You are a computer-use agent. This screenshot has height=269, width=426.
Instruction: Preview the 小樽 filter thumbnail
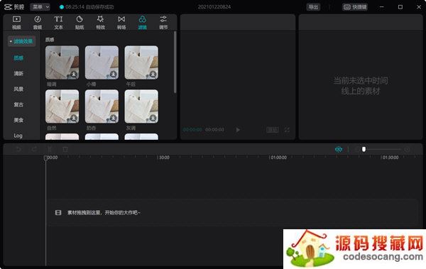(102, 62)
